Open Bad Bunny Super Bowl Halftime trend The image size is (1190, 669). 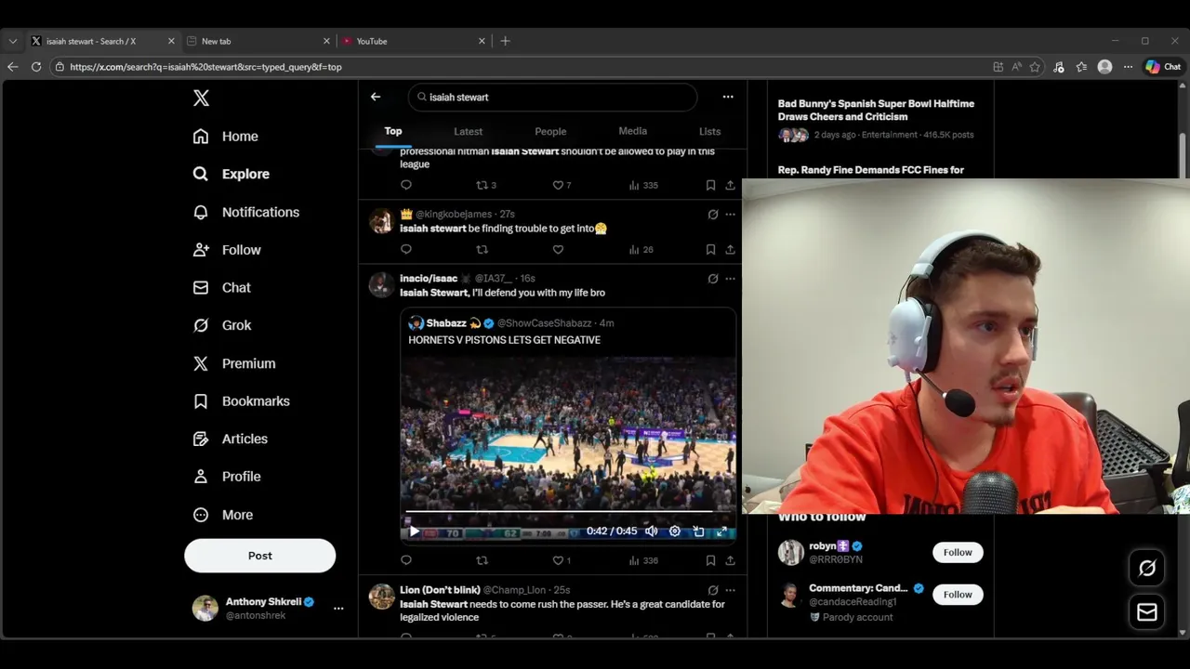pos(876,111)
